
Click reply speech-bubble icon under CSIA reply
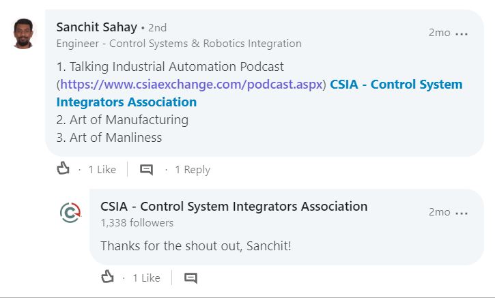point(190,278)
